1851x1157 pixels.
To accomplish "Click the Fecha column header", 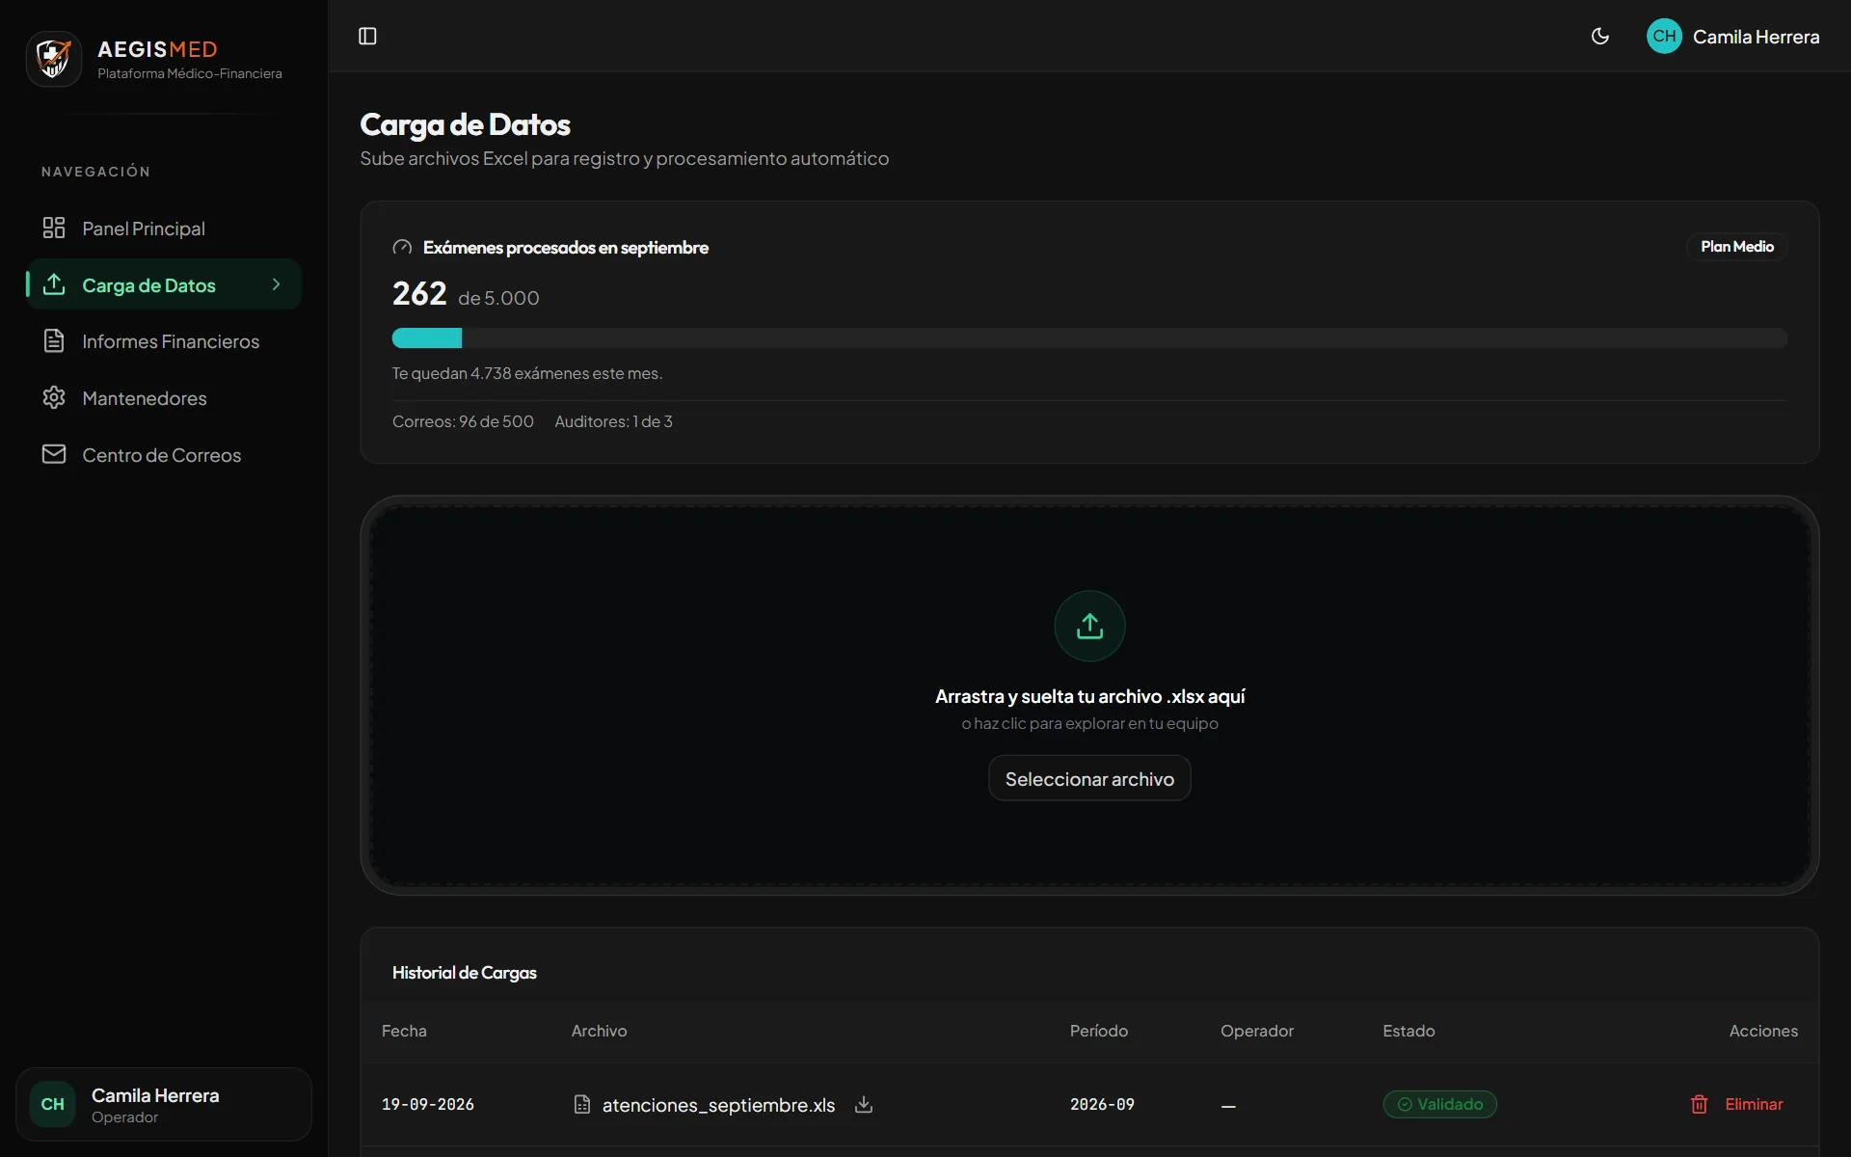I will tap(404, 1031).
